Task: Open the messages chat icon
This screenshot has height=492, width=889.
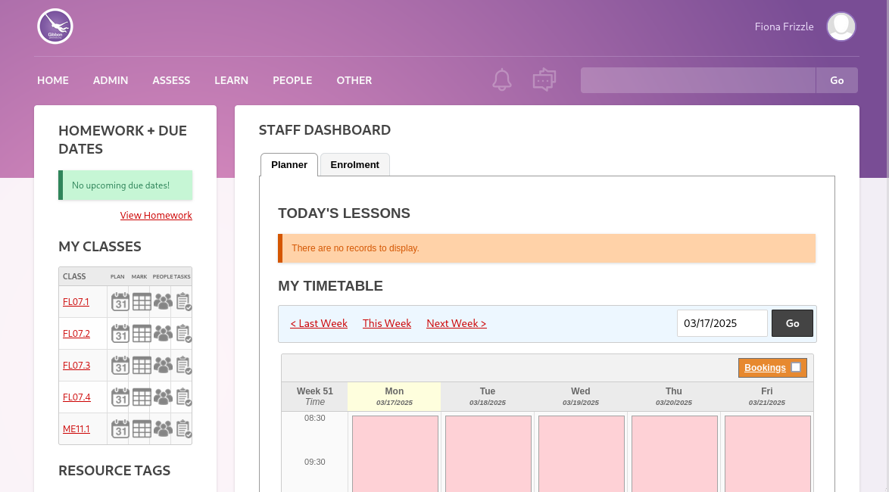Action: pyautogui.click(x=544, y=79)
